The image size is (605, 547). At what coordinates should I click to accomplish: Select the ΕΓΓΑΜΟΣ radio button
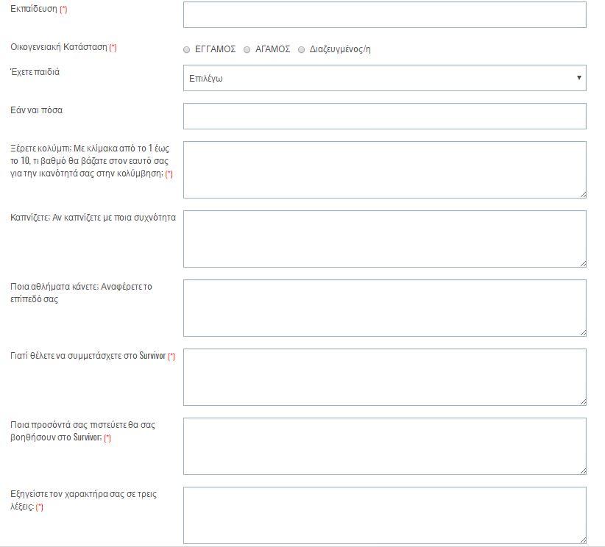(x=186, y=50)
